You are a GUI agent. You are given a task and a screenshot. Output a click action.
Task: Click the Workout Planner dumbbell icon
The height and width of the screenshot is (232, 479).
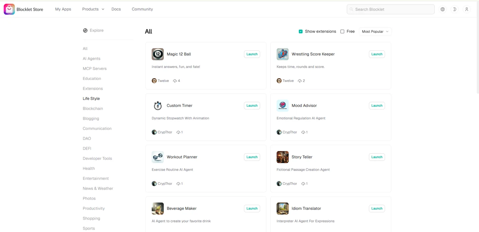pyautogui.click(x=158, y=157)
